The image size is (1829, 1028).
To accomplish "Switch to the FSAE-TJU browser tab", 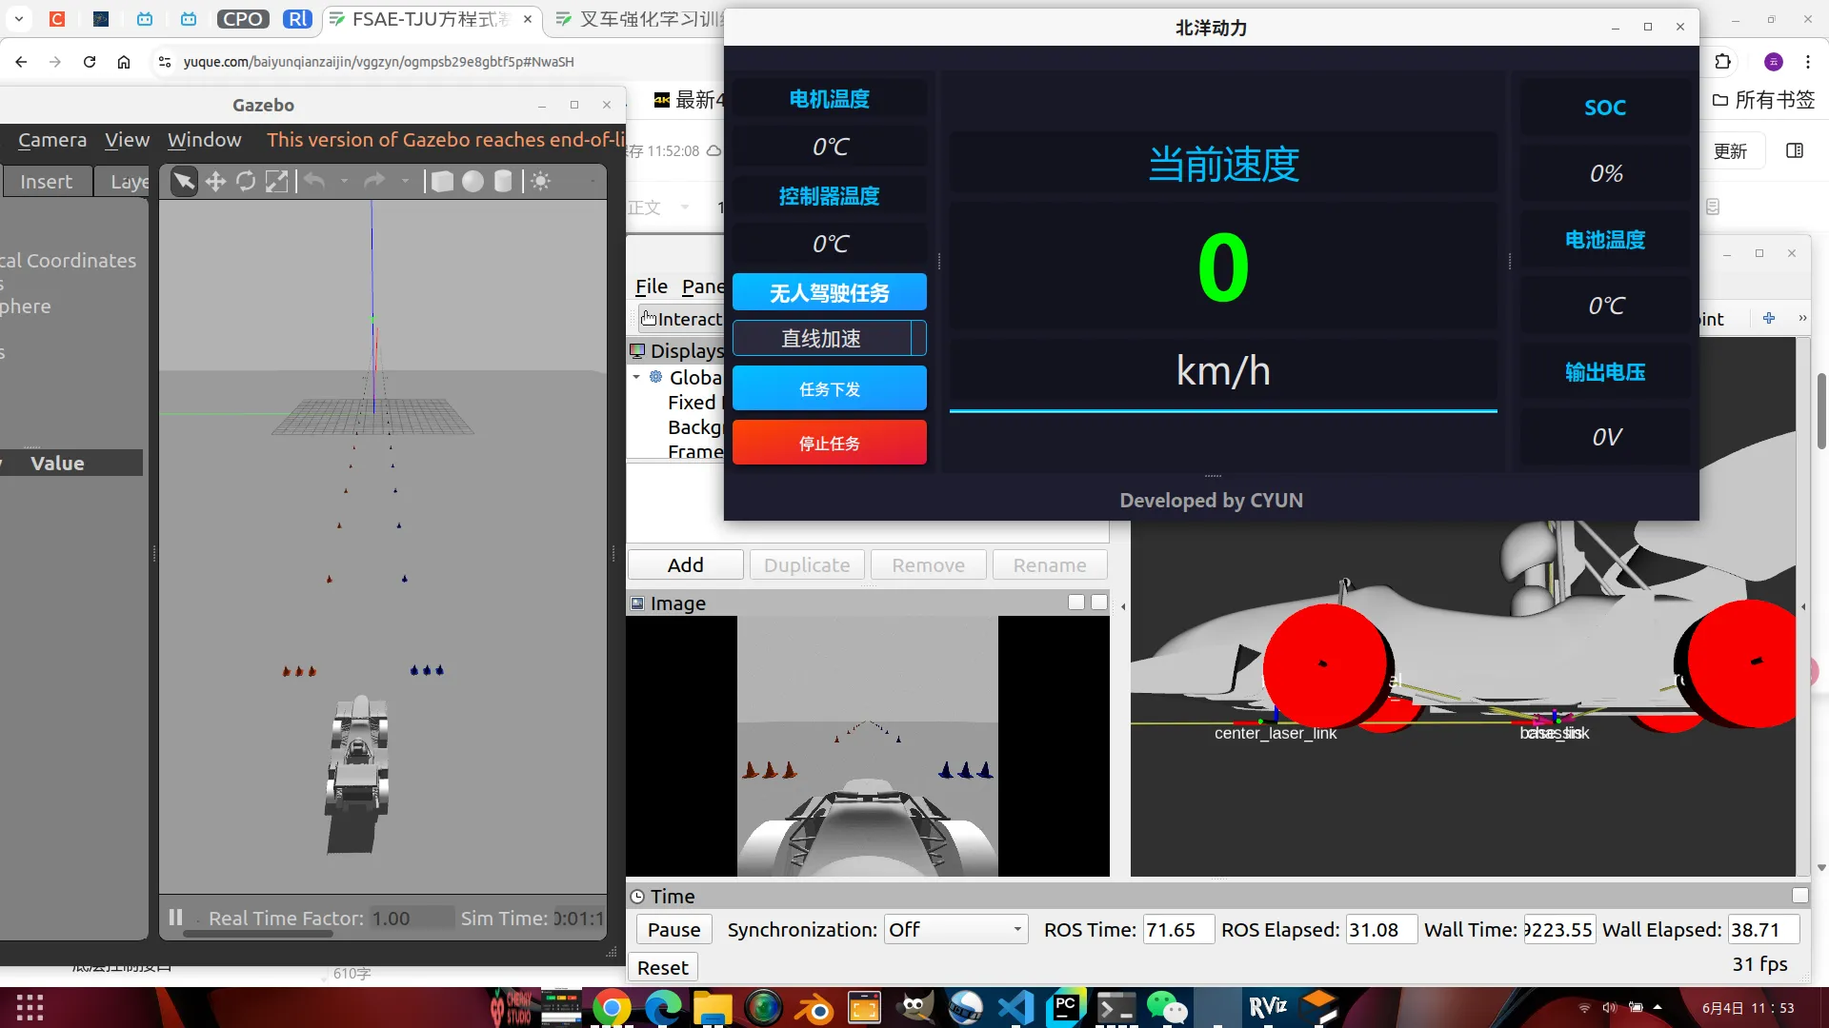I will [432, 19].
